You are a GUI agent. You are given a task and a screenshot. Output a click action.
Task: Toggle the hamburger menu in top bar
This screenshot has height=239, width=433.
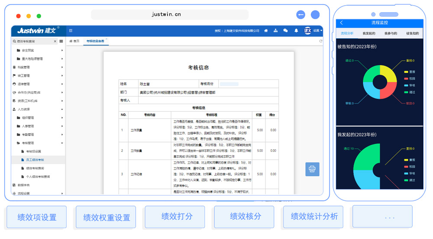point(71,31)
